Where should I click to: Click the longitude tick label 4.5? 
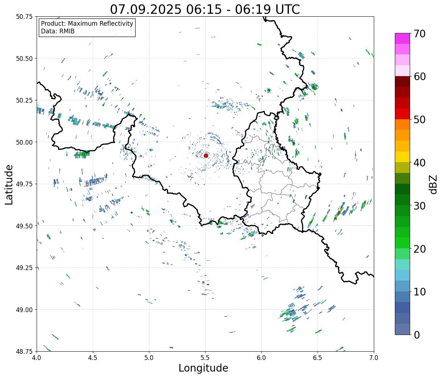click(x=93, y=357)
